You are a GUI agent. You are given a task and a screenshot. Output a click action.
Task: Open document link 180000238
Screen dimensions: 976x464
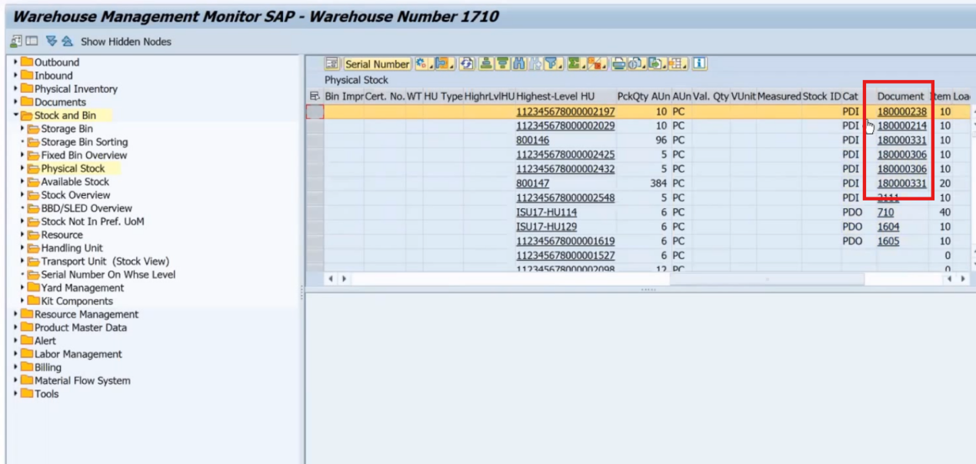(x=902, y=111)
